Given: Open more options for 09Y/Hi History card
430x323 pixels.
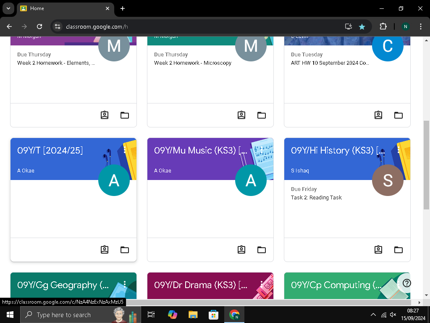Looking at the screenshot, I should [398, 150].
